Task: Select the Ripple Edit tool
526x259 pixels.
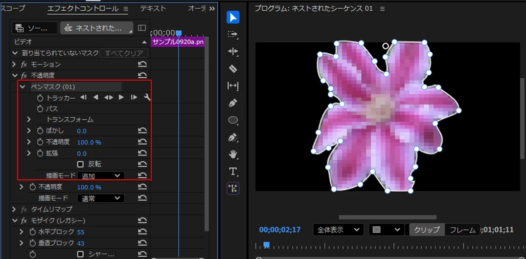Action: coord(233,51)
